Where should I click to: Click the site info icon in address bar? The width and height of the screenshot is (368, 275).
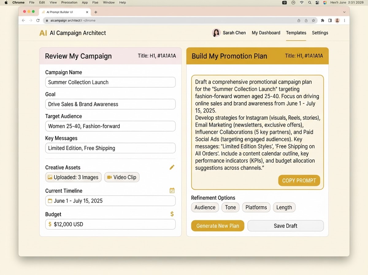click(x=46, y=21)
